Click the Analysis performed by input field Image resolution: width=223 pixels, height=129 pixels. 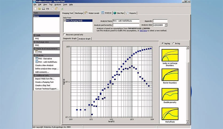[126, 25]
